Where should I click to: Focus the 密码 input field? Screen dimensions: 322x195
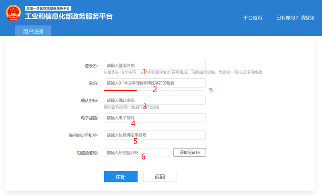(x=155, y=83)
